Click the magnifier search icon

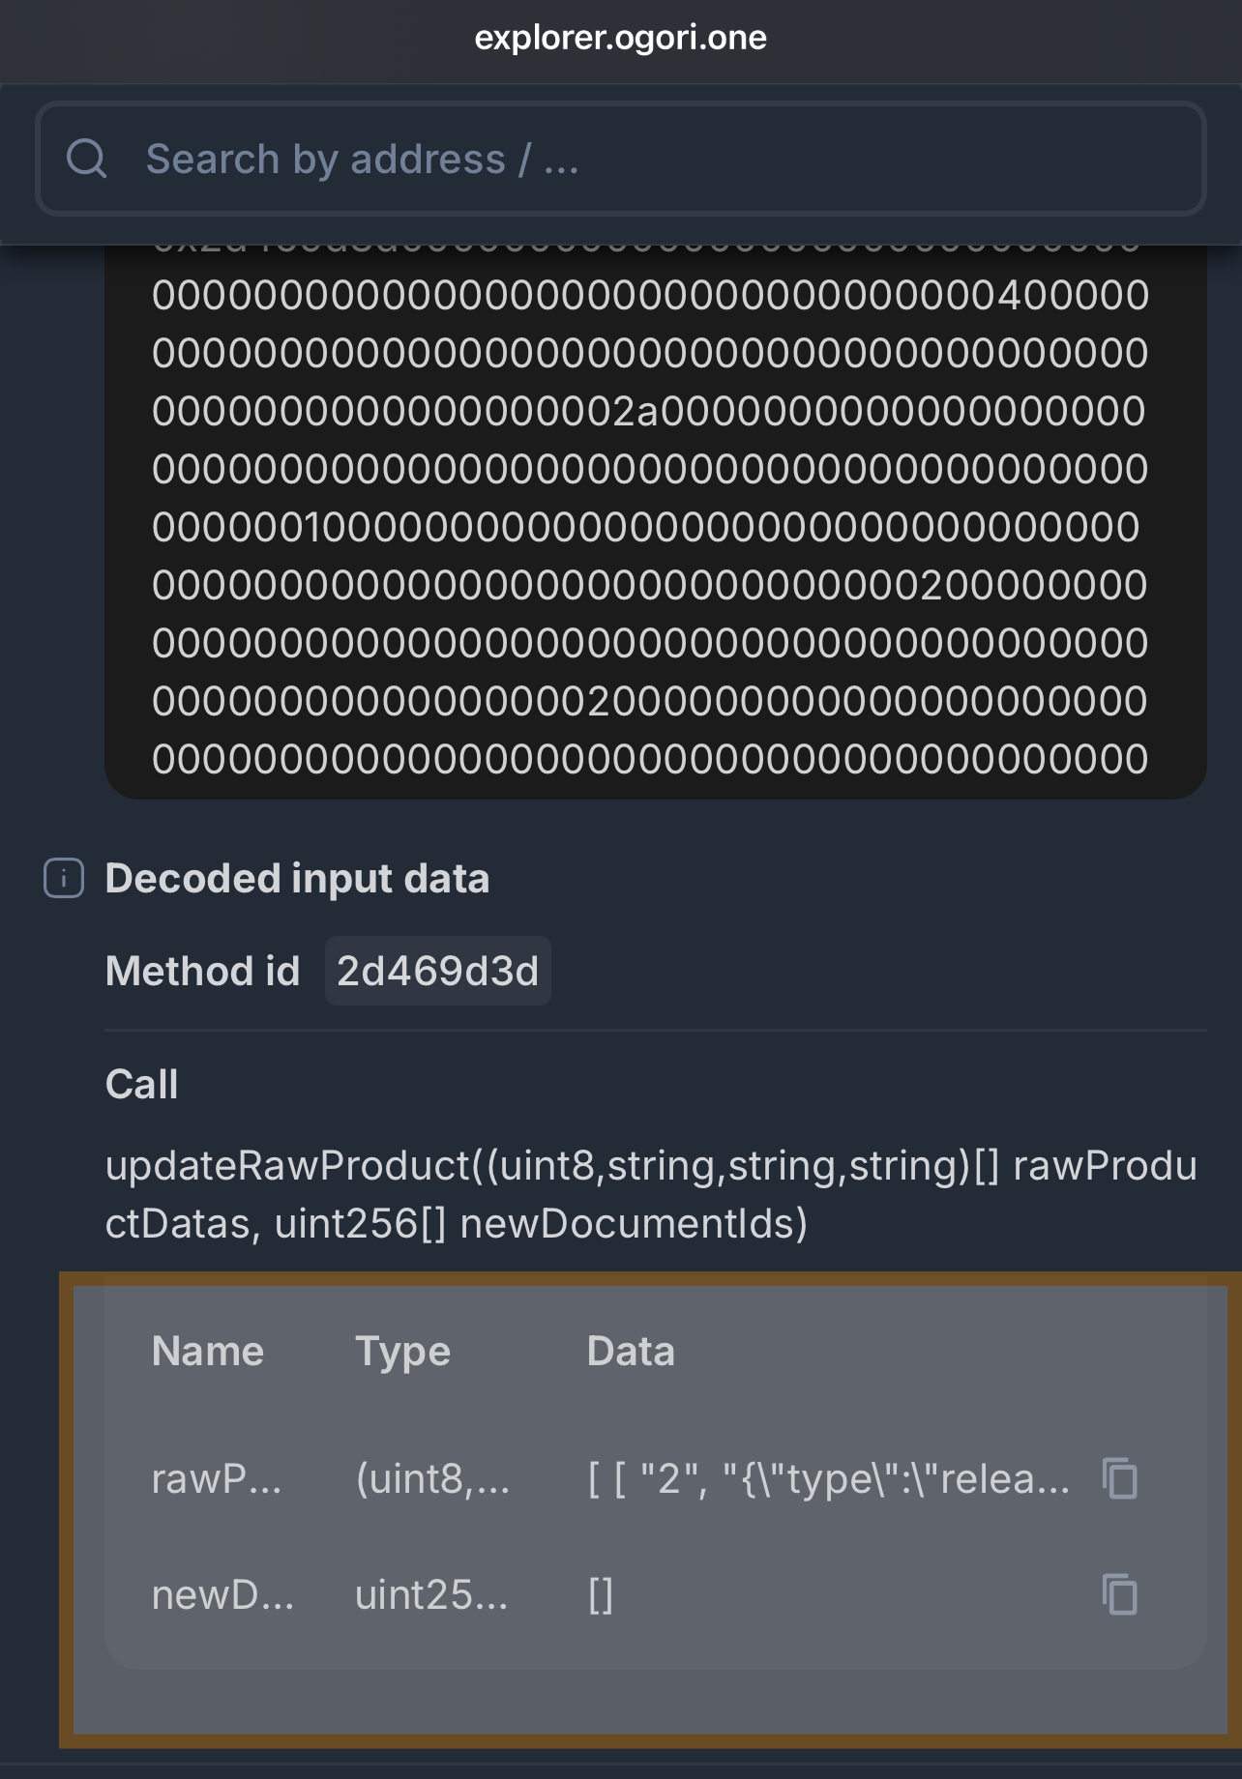87,159
